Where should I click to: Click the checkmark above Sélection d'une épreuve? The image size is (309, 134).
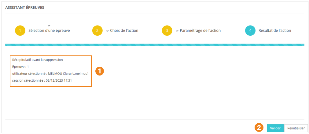(x=49, y=25)
